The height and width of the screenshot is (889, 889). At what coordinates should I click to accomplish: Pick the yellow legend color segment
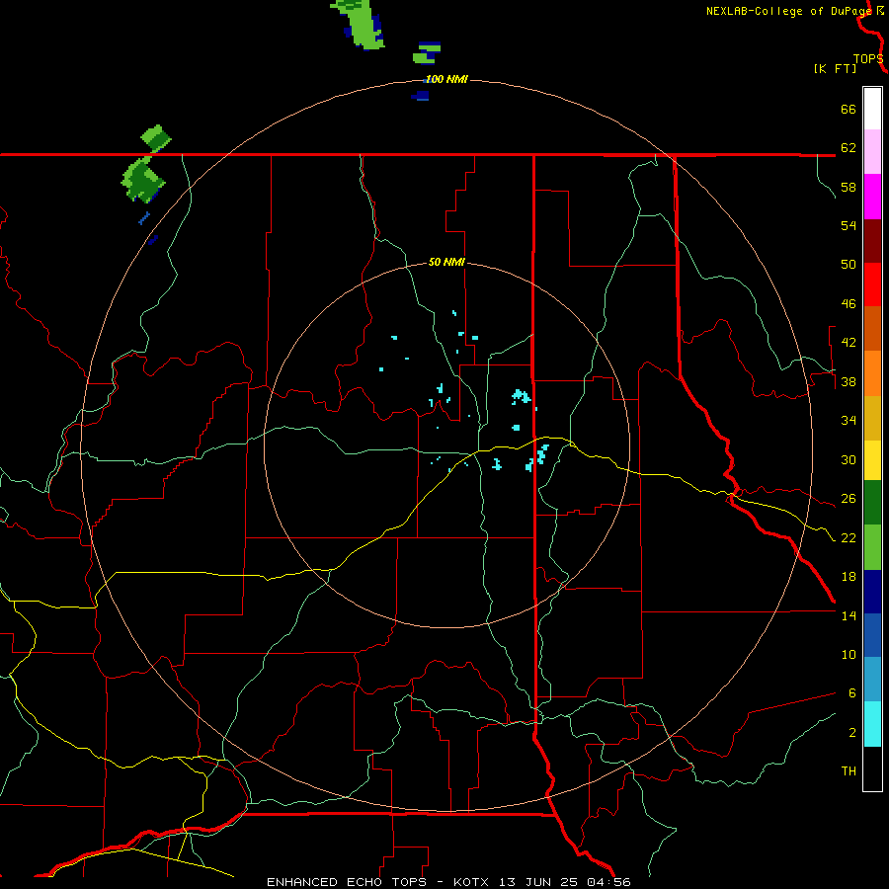[x=872, y=460]
